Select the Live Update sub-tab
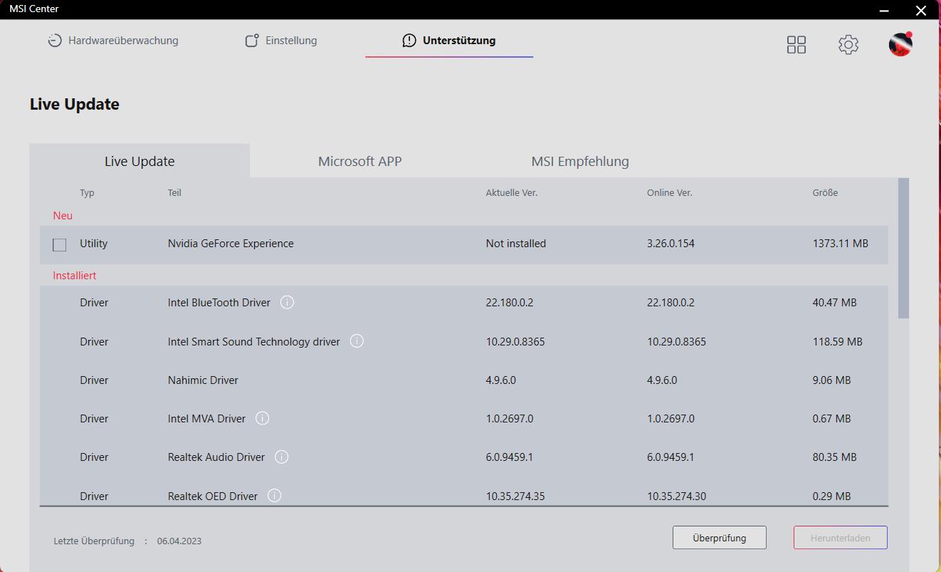This screenshot has width=941, height=572. (x=140, y=161)
